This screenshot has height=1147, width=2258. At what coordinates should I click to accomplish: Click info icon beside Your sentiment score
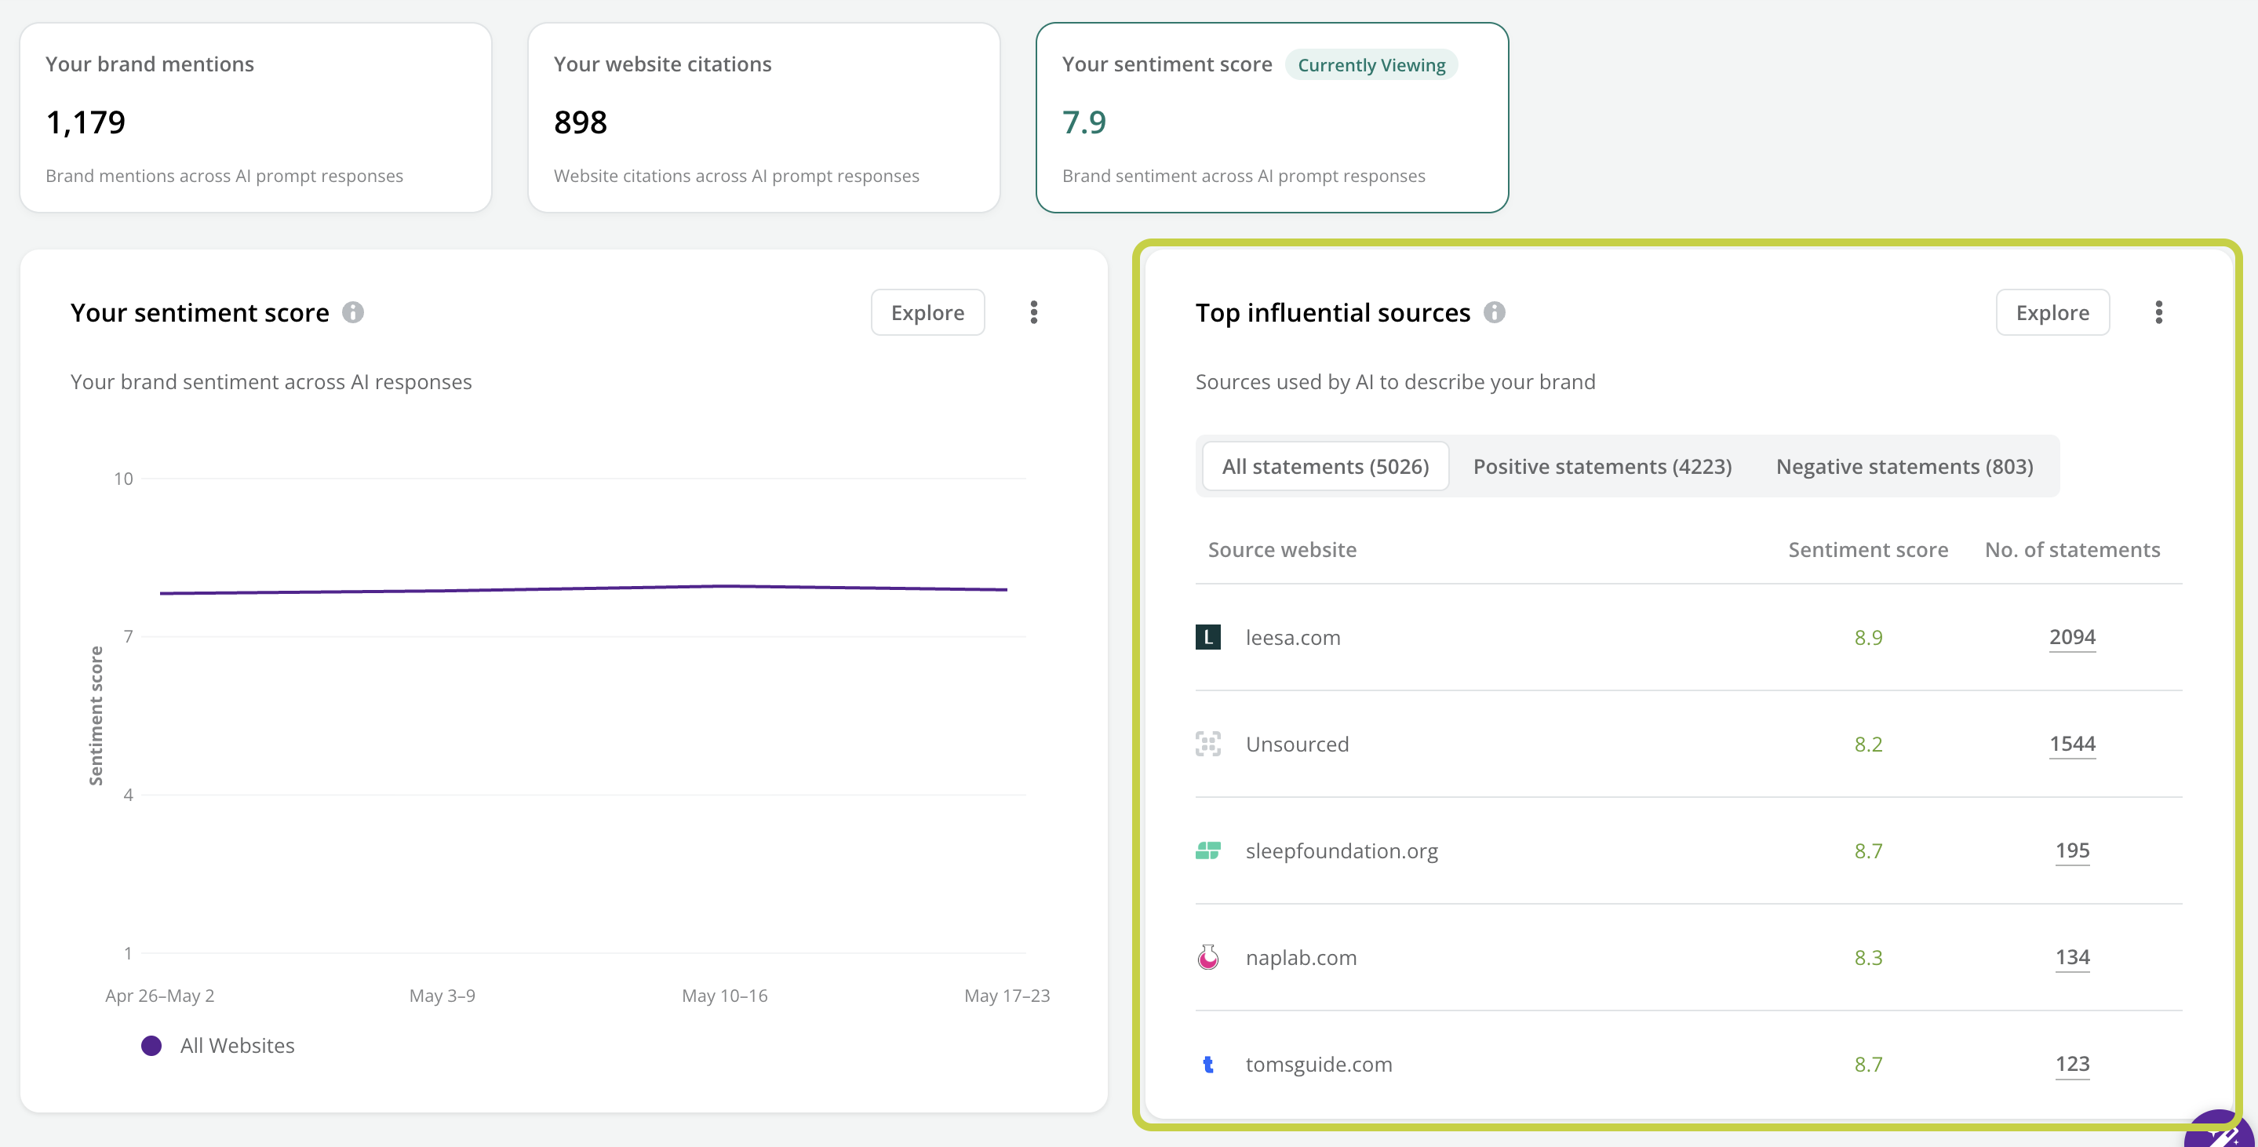click(x=352, y=312)
